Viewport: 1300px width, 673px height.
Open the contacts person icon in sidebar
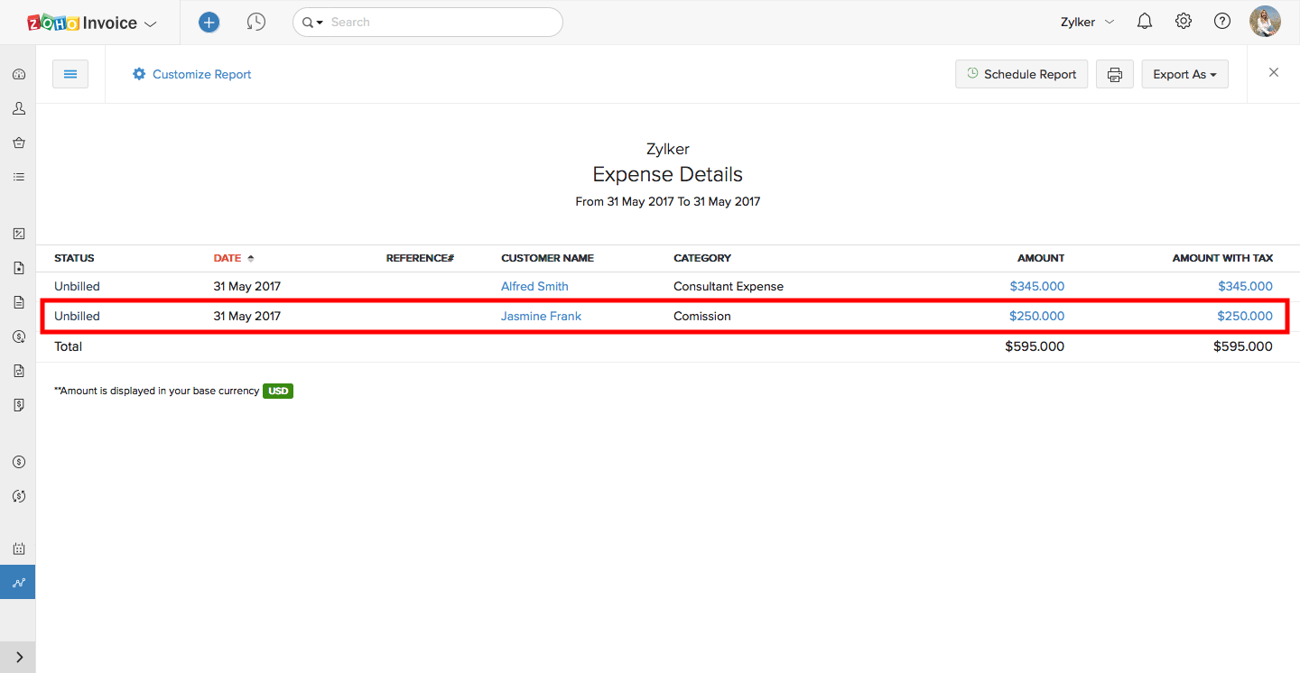coord(18,108)
